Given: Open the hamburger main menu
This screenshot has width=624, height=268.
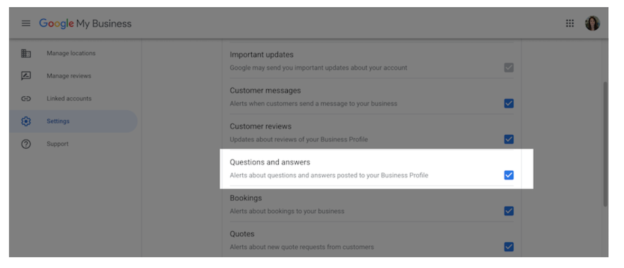Looking at the screenshot, I should (x=26, y=24).
